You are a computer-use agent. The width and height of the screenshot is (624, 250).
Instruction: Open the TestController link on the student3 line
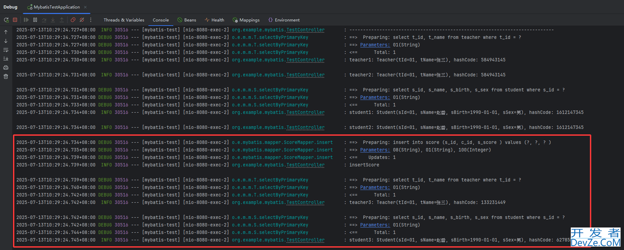click(305, 240)
